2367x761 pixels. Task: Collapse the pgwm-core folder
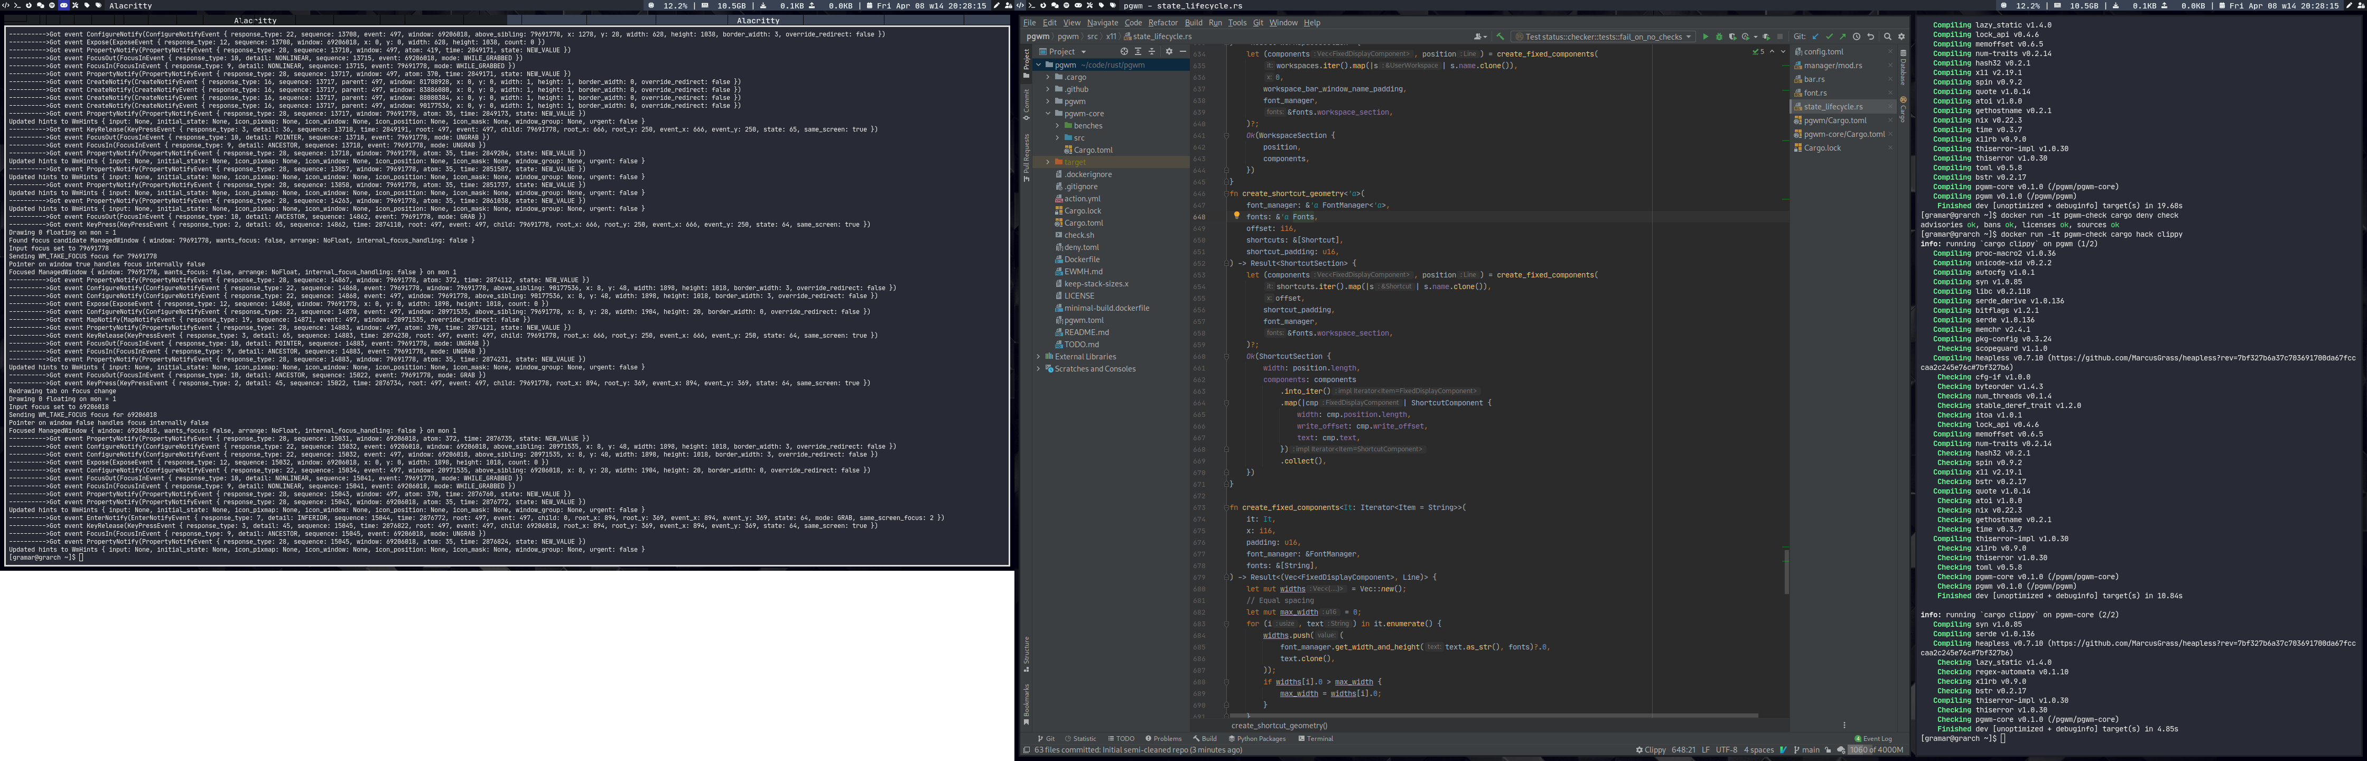1048,114
